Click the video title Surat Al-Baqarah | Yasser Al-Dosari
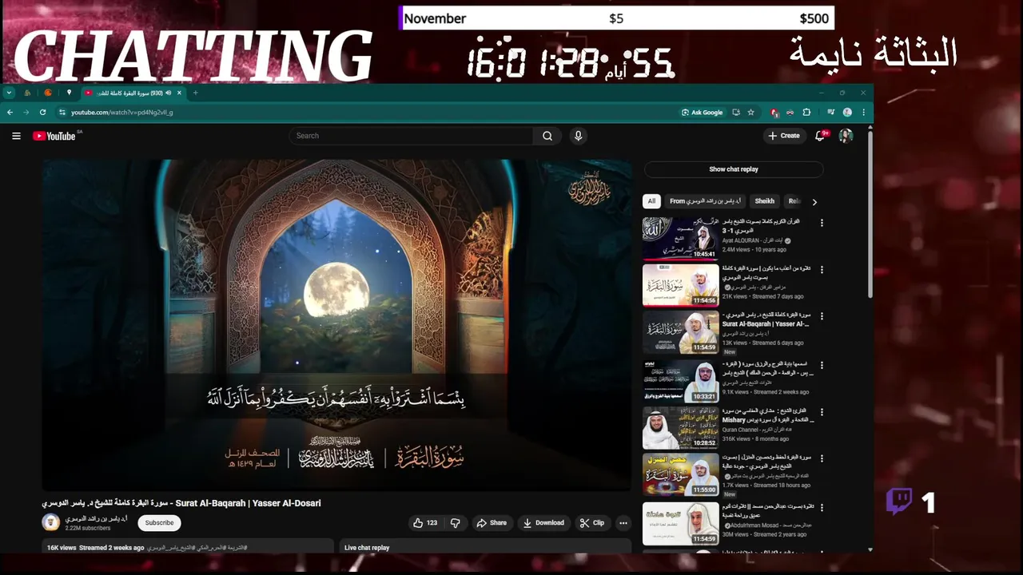The width and height of the screenshot is (1023, 575). pos(181,503)
